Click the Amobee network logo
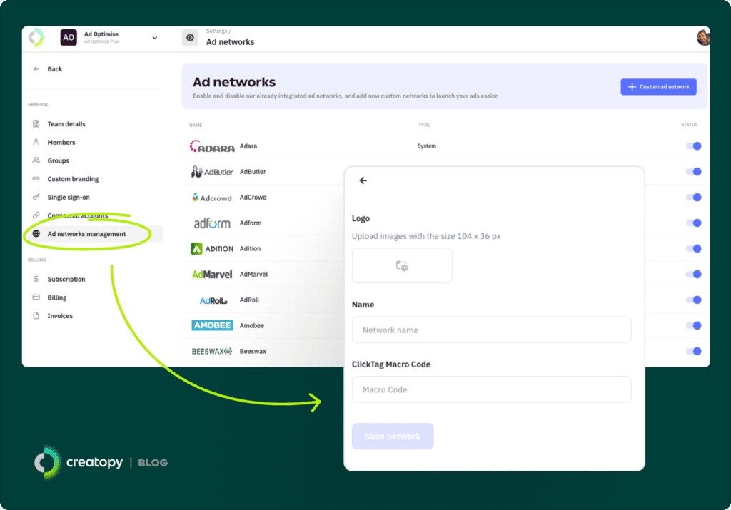Viewport: 731px width, 510px height. (212, 325)
